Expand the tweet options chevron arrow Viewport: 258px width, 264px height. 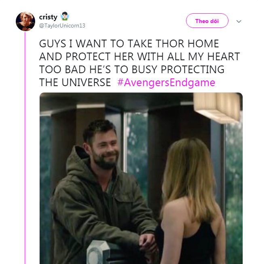(239, 21)
